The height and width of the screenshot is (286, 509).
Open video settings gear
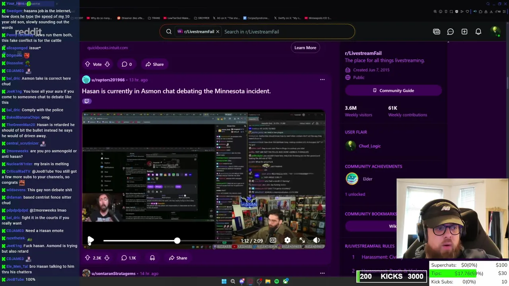287,240
